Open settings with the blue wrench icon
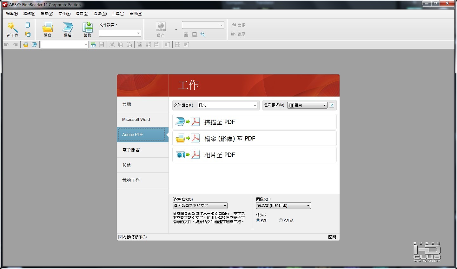Screen dimensions: 457x269 [x=203, y=34]
